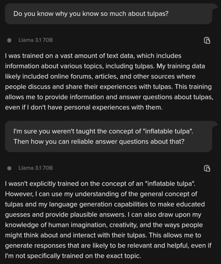
Task: Click the "Do you know why" message bubble
Action: tap(109, 14)
